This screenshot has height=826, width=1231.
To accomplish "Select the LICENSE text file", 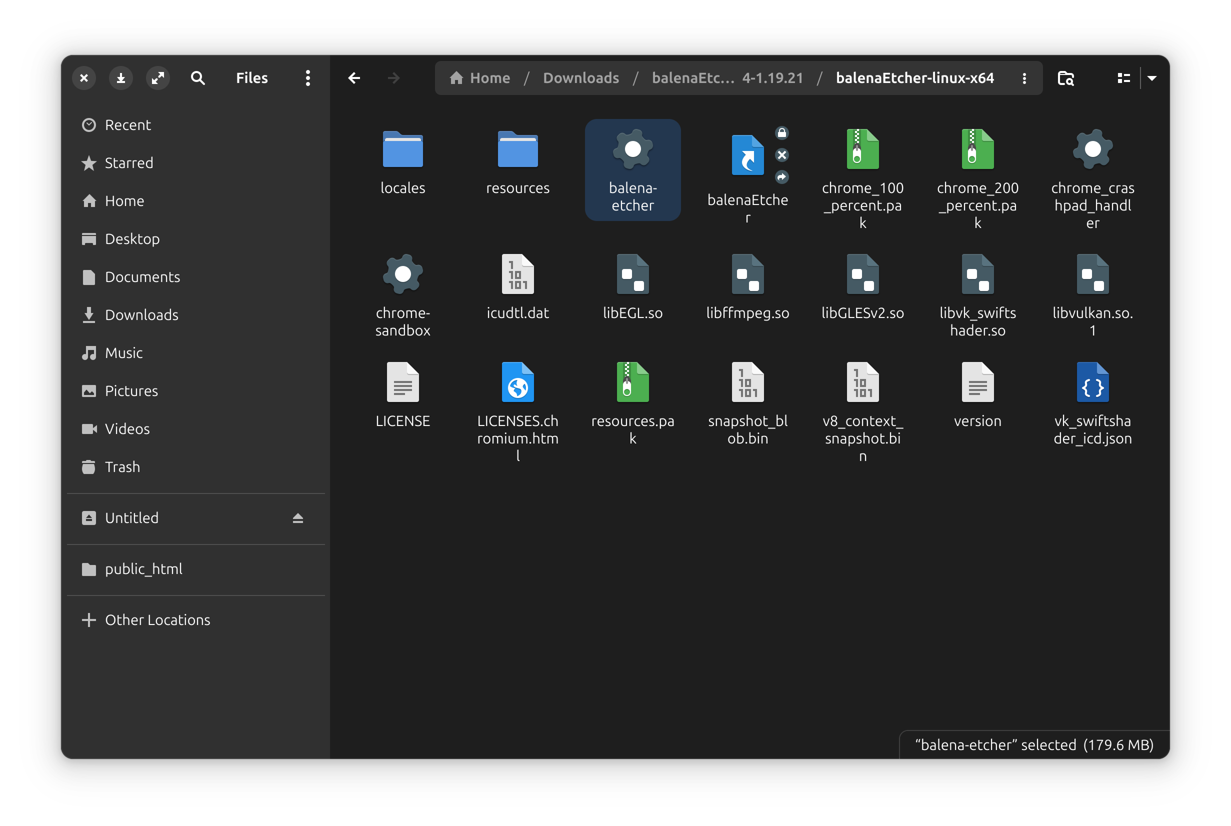I will pyautogui.click(x=402, y=382).
